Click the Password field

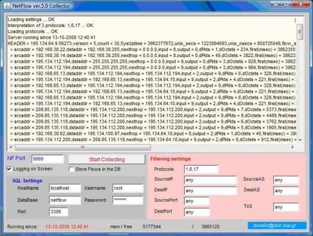(128, 200)
